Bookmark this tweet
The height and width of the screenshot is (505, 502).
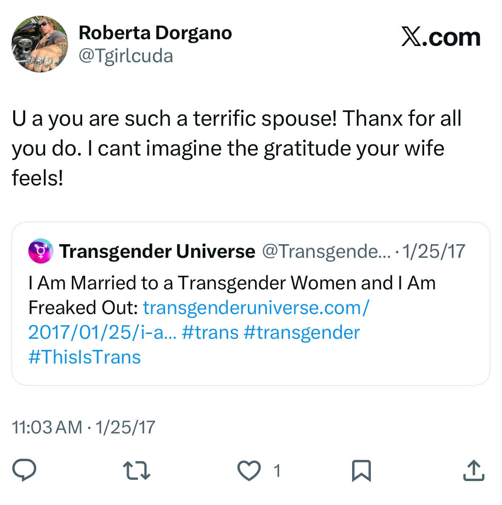tap(361, 471)
